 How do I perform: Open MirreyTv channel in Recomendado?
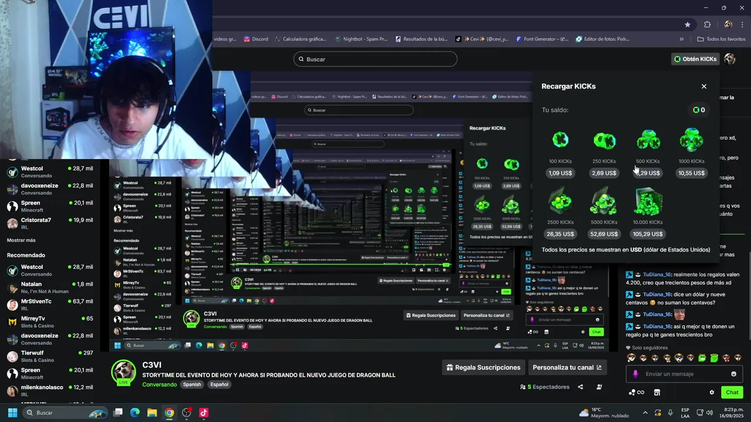tap(50, 322)
